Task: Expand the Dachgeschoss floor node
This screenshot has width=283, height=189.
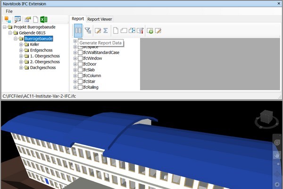Action: coord(21,68)
